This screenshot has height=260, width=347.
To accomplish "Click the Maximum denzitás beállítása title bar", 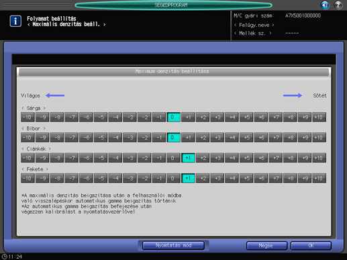I will [x=174, y=72].
